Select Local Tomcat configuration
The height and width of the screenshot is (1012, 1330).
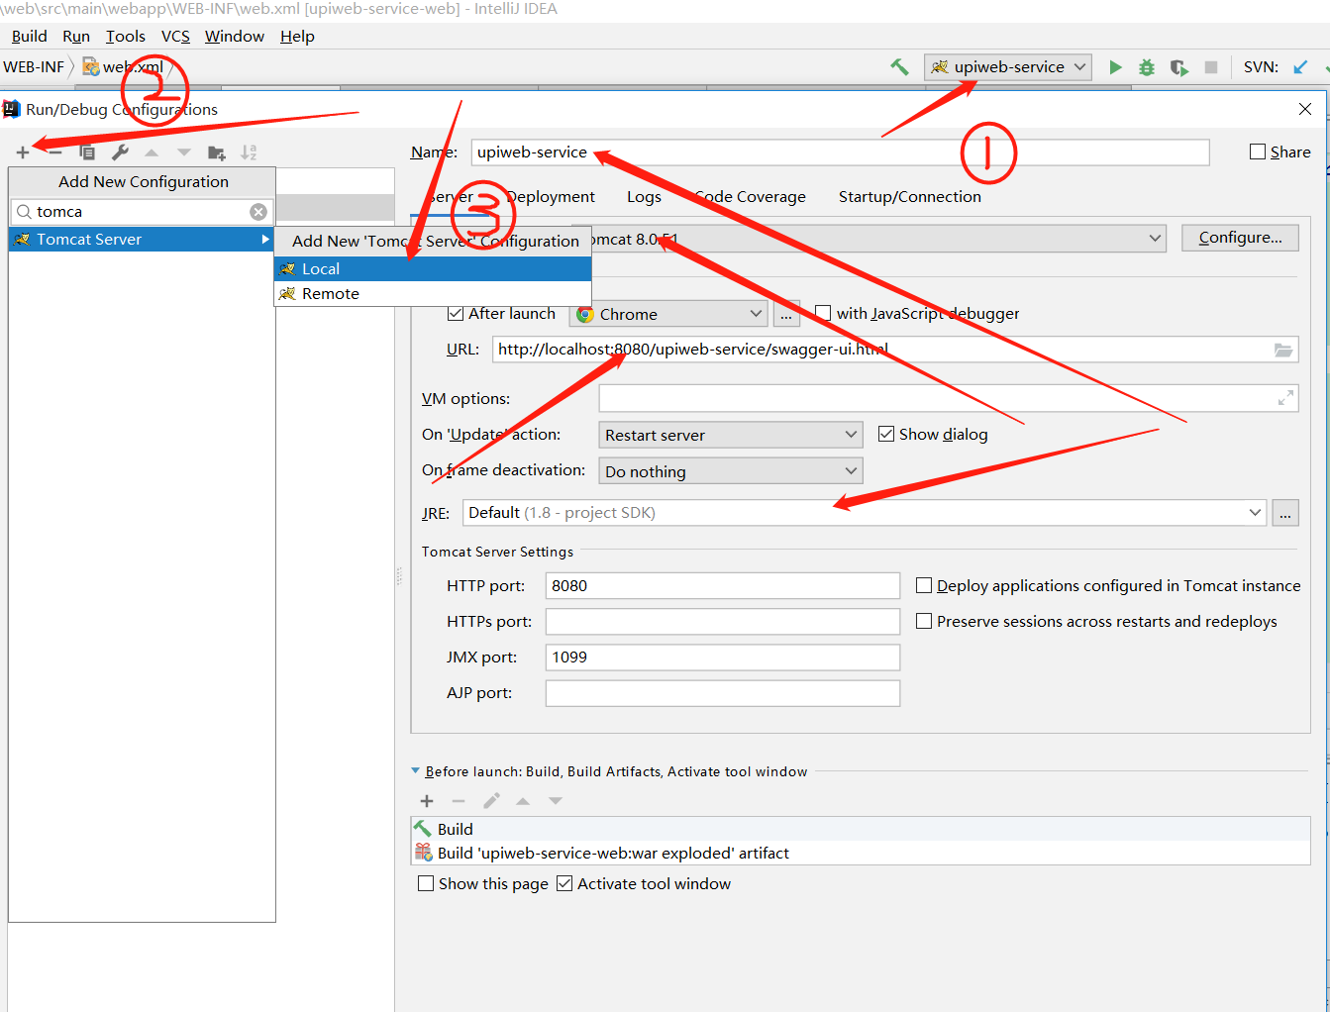pyautogui.click(x=433, y=268)
